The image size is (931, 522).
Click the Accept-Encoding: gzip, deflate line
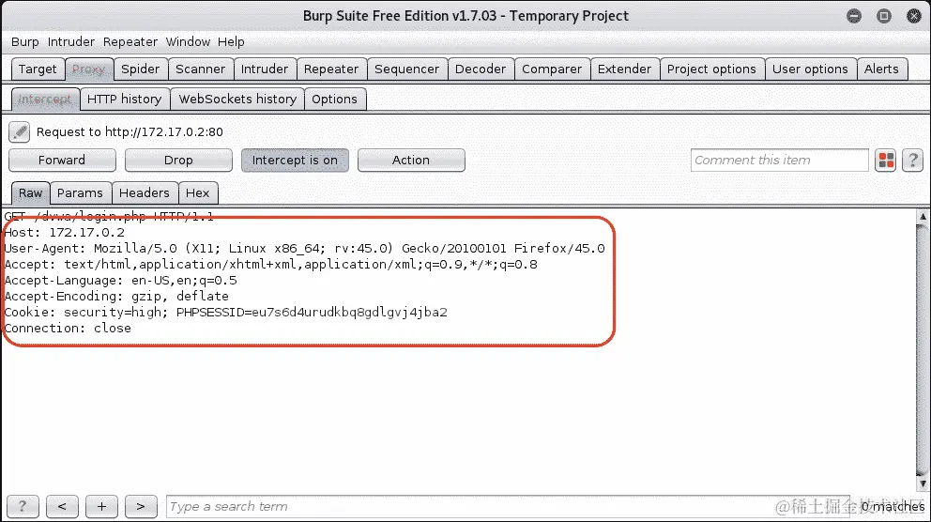pos(116,297)
